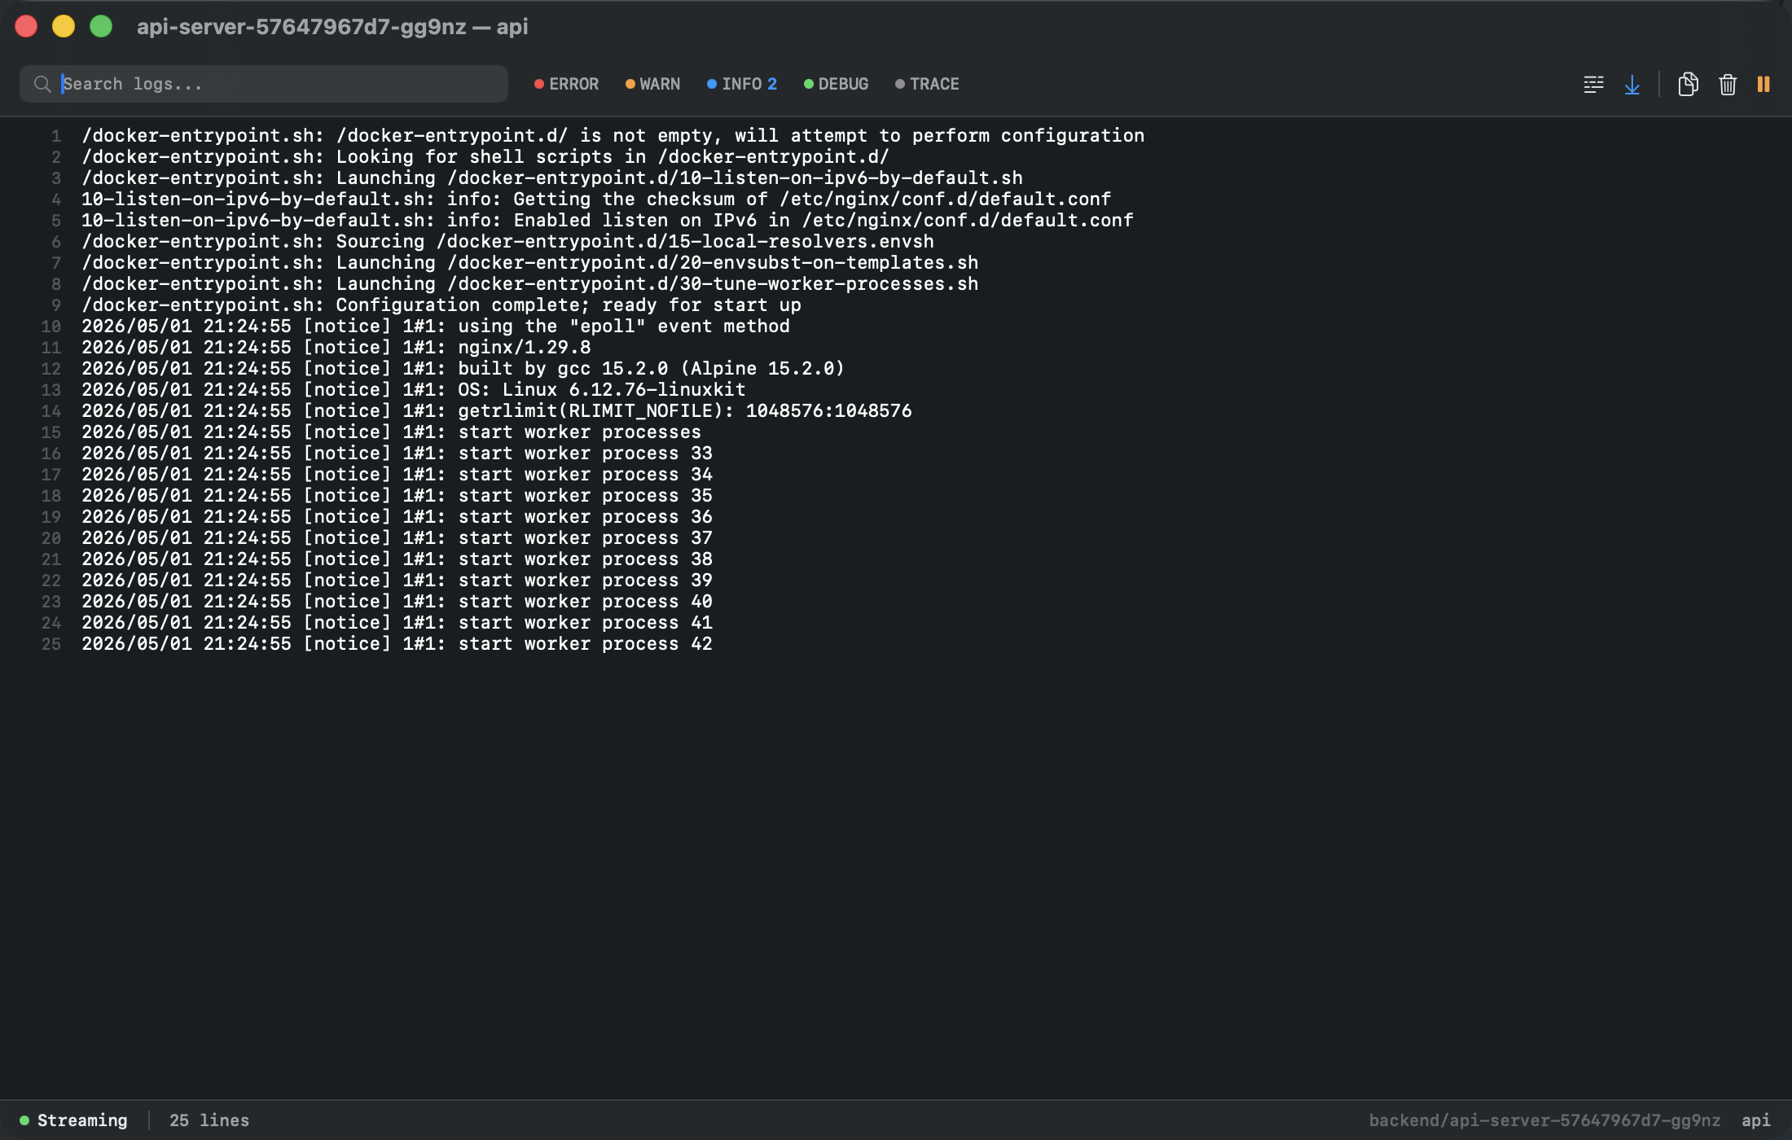Image resolution: width=1792 pixels, height=1140 pixels.
Task: Toggle the INFO level filter
Action: (x=742, y=84)
